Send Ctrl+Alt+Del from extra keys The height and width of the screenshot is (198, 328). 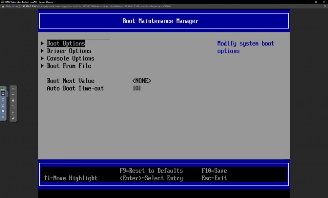coord(13,118)
